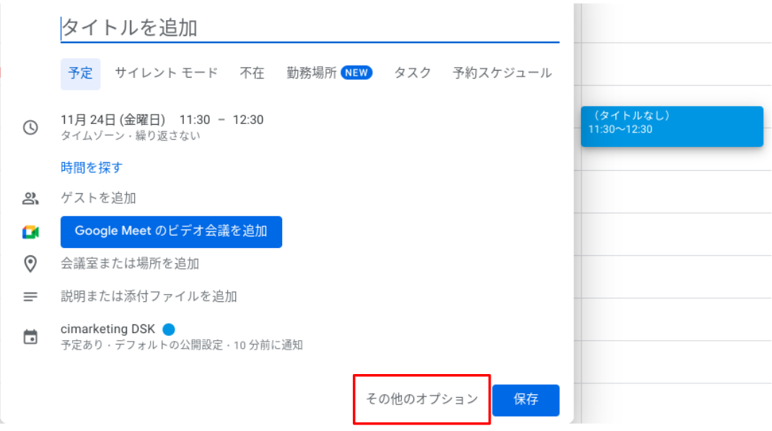The width and height of the screenshot is (772, 431).
Task: Click the (タイトルなし) event block in calendar
Action: [x=672, y=126]
